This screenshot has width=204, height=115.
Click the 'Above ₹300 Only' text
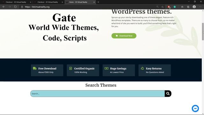click(x=46, y=72)
